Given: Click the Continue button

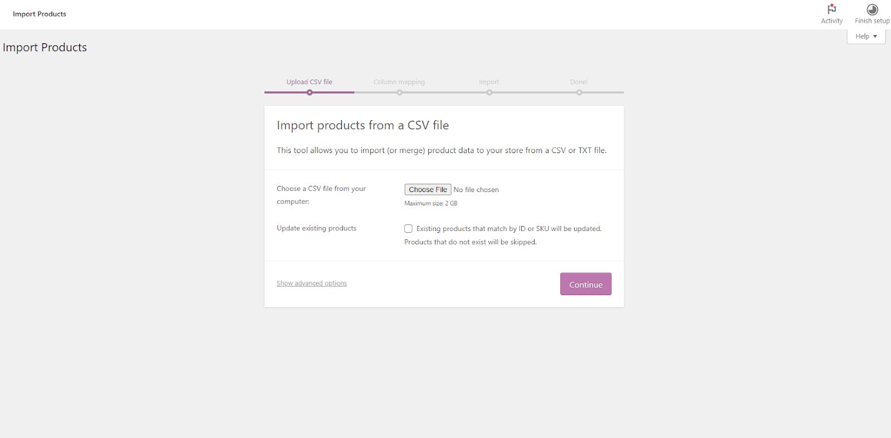Looking at the screenshot, I should 585,284.
